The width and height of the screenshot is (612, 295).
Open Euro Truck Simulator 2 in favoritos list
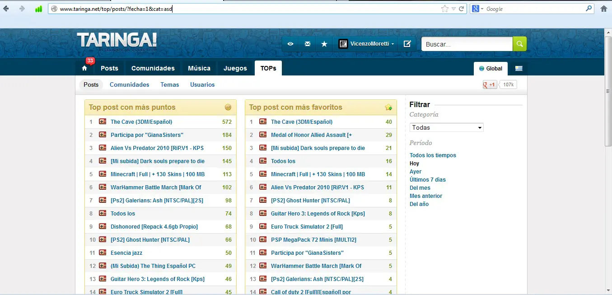coord(307,226)
